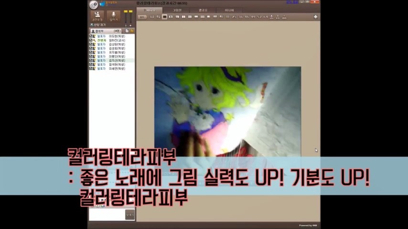Select the overlapping-windows layout icon
Image resolution: width=408 pixels, height=229 pixels.
click(158, 17)
